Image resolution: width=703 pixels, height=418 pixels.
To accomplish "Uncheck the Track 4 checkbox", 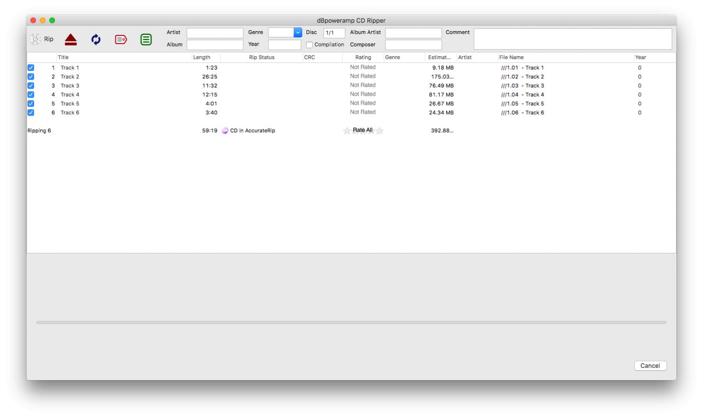I will 31,95.
